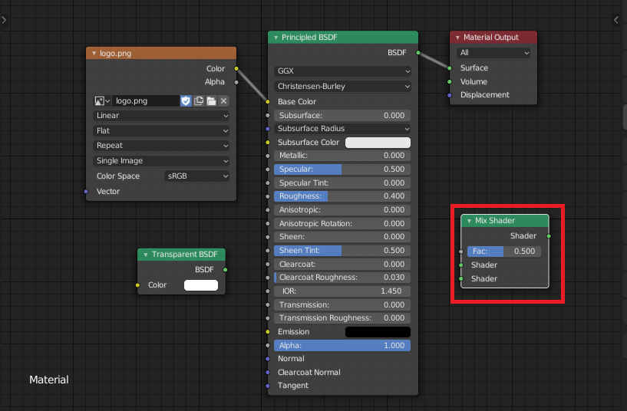Open the Single Image source dropdown
This screenshot has height=411, width=627.
161,160
